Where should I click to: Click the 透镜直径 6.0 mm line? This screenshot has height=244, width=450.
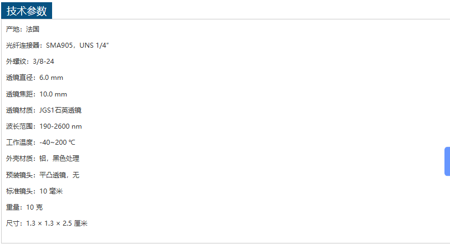(x=34, y=78)
